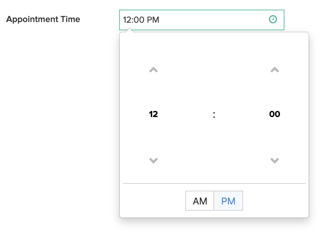Click the highlighted PM button
The height and width of the screenshot is (232, 323).
[x=228, y=201]
